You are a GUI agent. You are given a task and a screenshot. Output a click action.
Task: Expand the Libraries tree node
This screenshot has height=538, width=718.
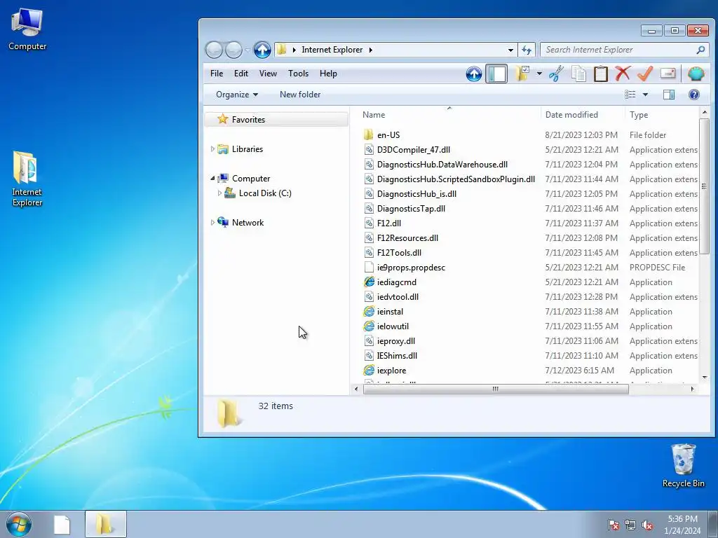212,149
